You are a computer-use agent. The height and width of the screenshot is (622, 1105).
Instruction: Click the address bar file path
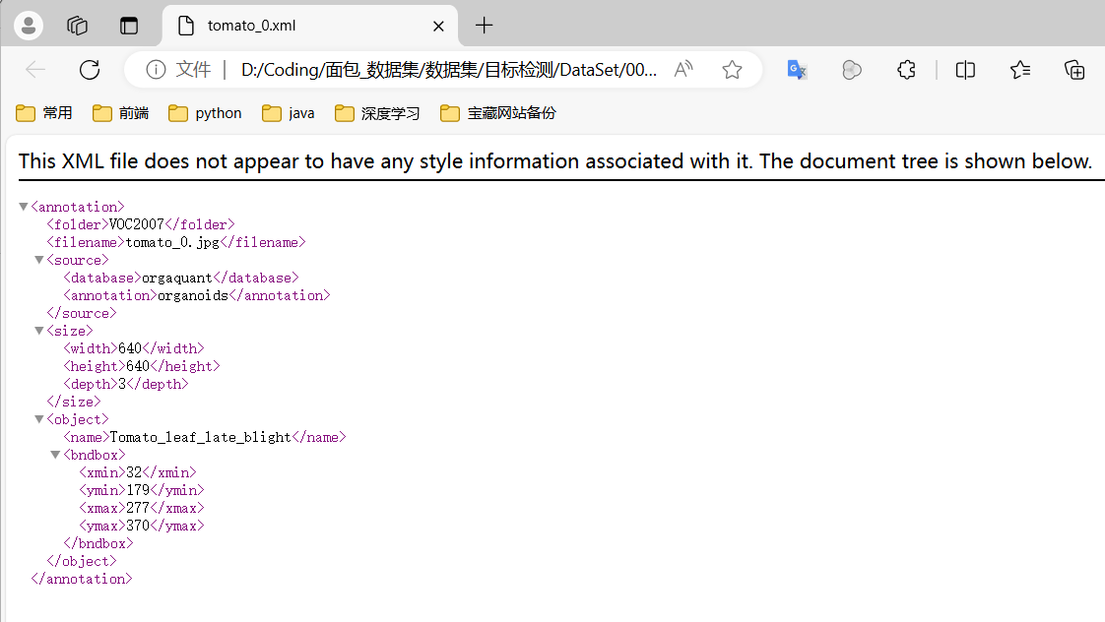tap(448, 70)
